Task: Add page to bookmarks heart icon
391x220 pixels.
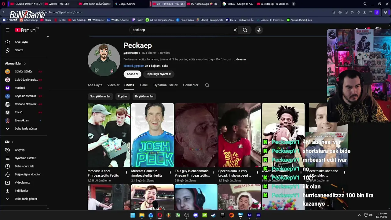Action: (x=358, y=12)
